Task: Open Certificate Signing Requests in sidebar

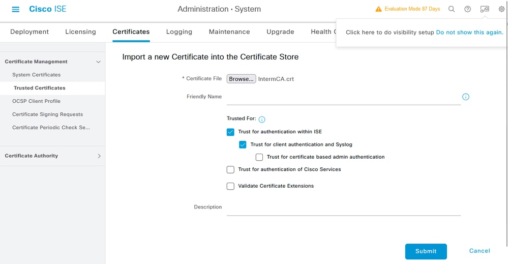Action: tap(48, 114)
